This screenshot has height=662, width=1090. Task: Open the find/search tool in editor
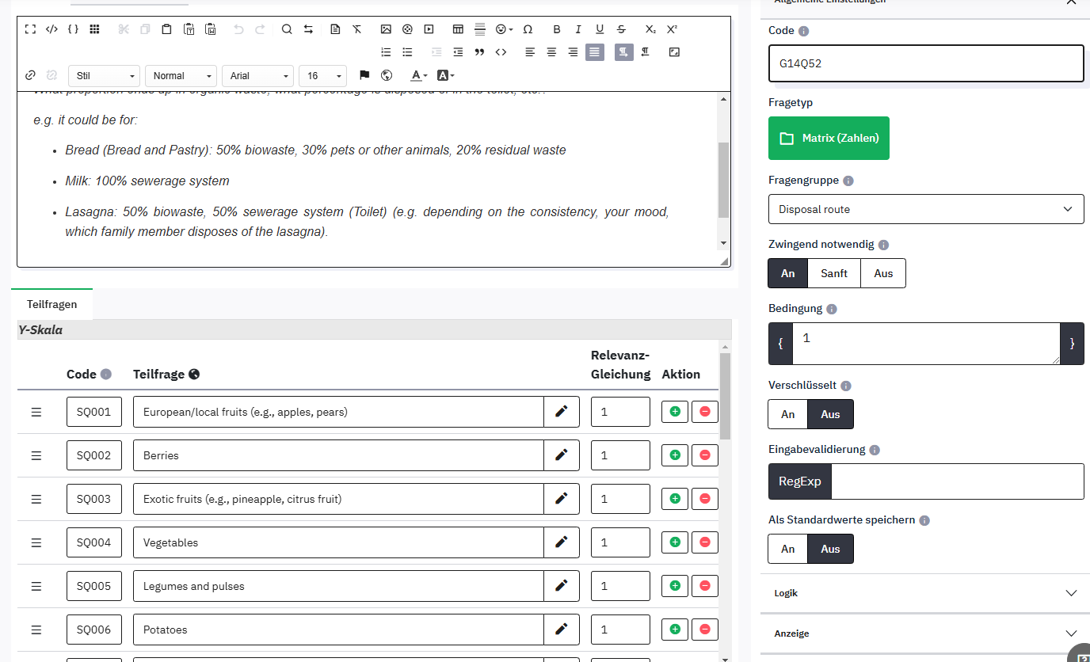coord(287,29)
